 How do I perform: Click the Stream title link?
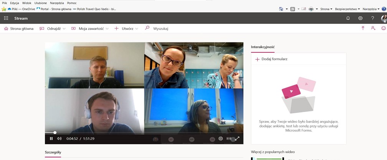[x=21, y=18]
